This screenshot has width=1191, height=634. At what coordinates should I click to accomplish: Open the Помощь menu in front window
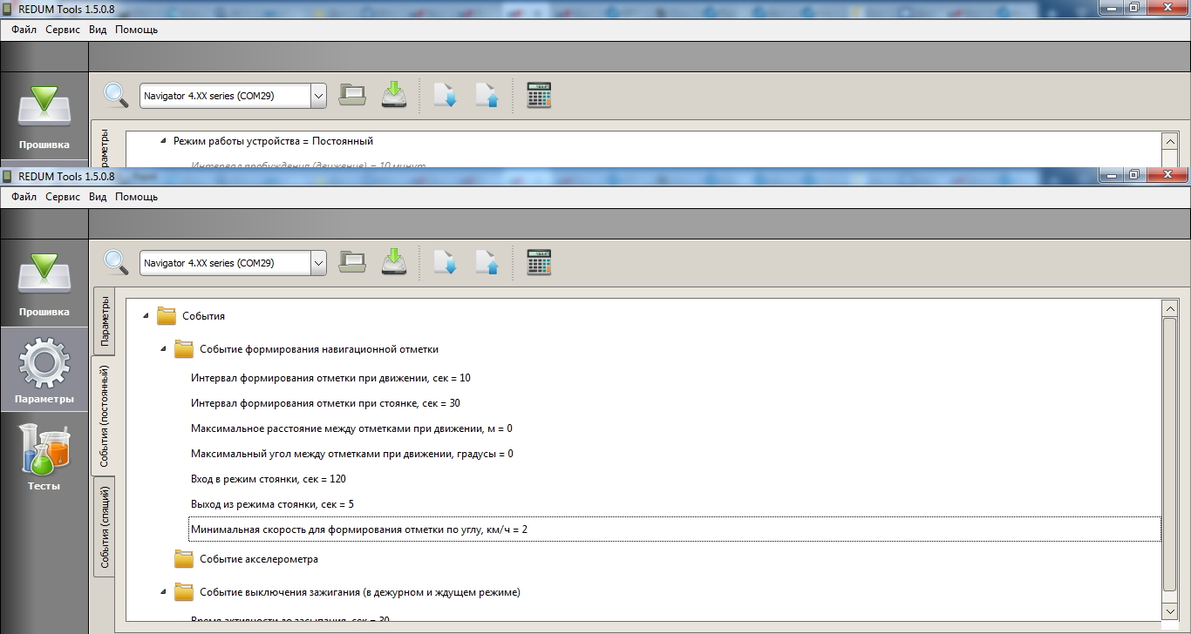pos(136,197)
